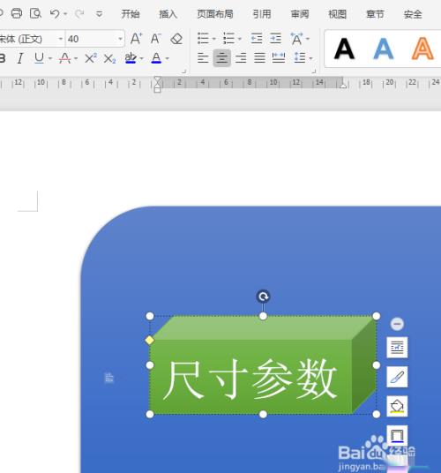The width and height of the screenshot is (441, 473).
Task: Toggle strikethrough formatting
Action: 64,58
